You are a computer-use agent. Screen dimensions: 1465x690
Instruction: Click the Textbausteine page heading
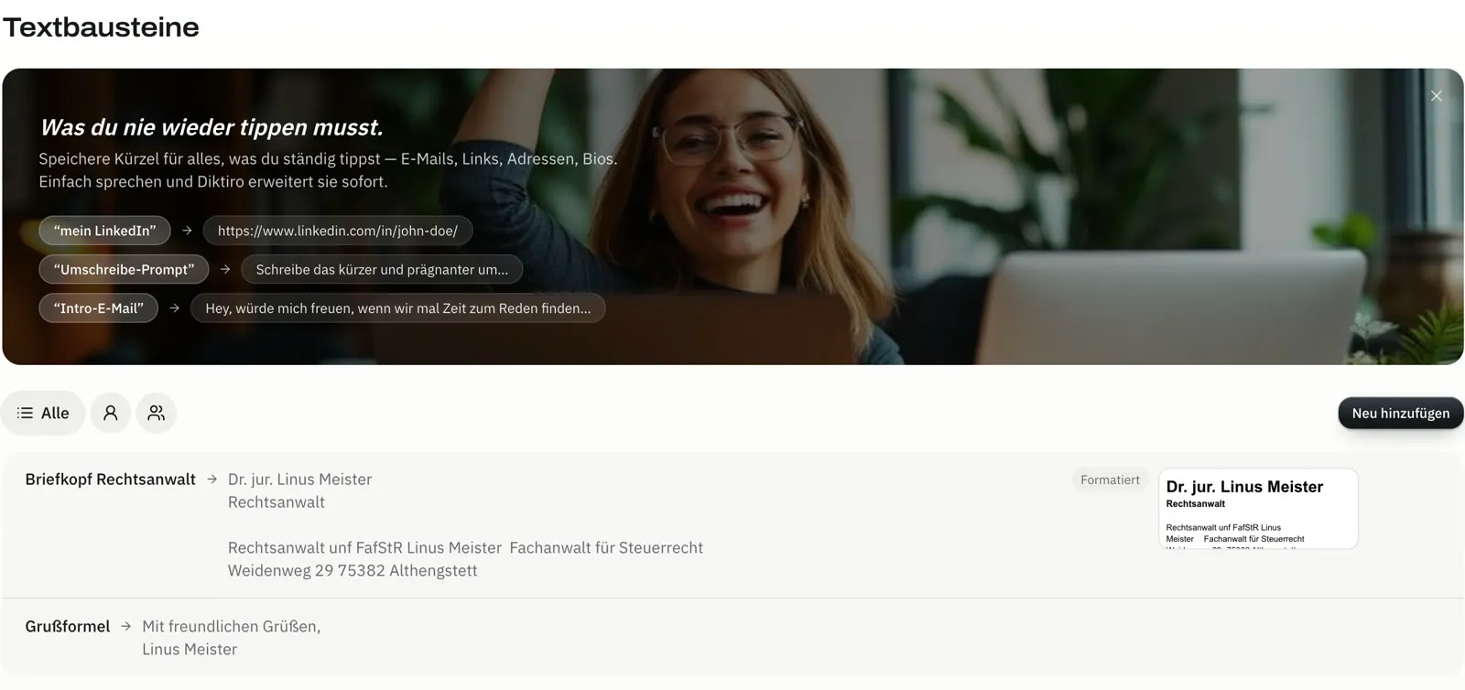(x=101, y=27)
